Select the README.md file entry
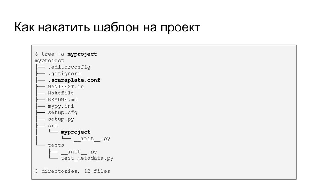The width and height of the screenshot is (328, 185). 62,100
